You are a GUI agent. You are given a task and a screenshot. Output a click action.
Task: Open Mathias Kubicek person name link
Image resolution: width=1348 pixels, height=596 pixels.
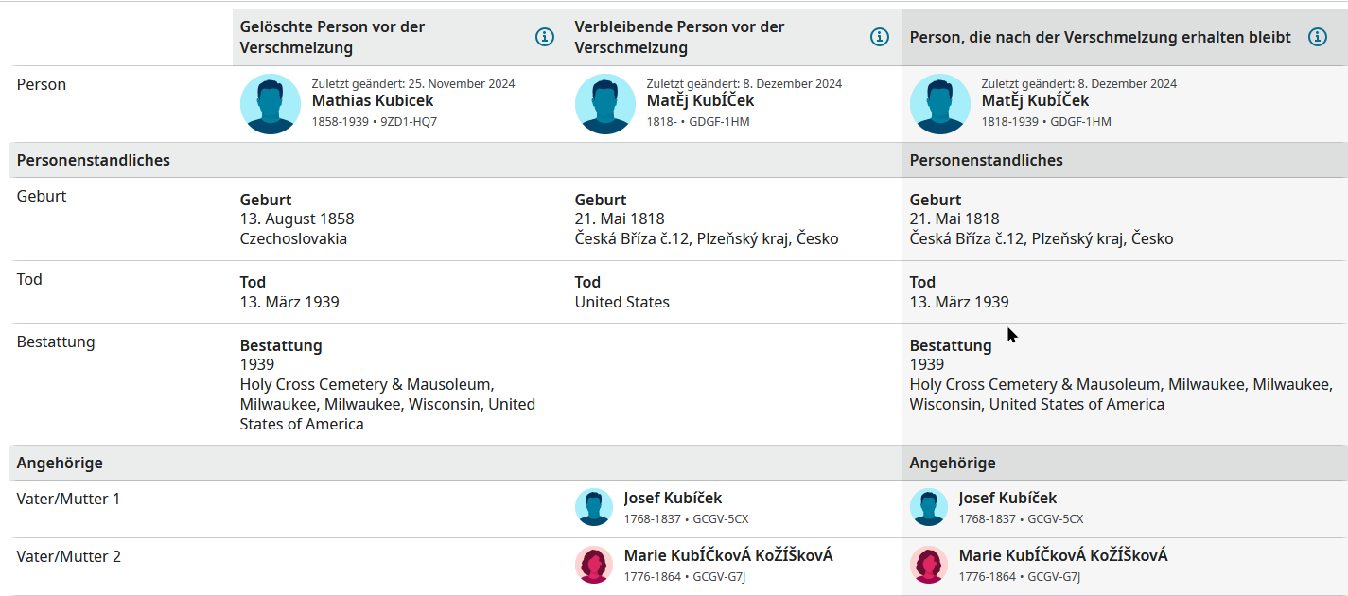click(x=373, y=100)
